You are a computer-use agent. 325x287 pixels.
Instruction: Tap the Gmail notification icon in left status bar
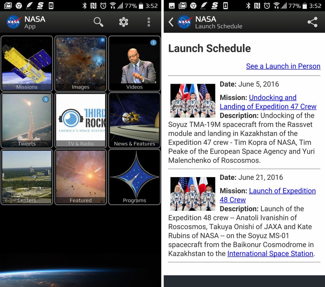(8, 6)
